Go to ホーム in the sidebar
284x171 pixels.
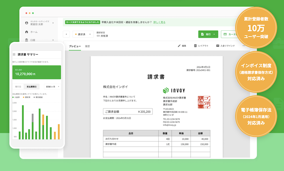coord(34,32)
